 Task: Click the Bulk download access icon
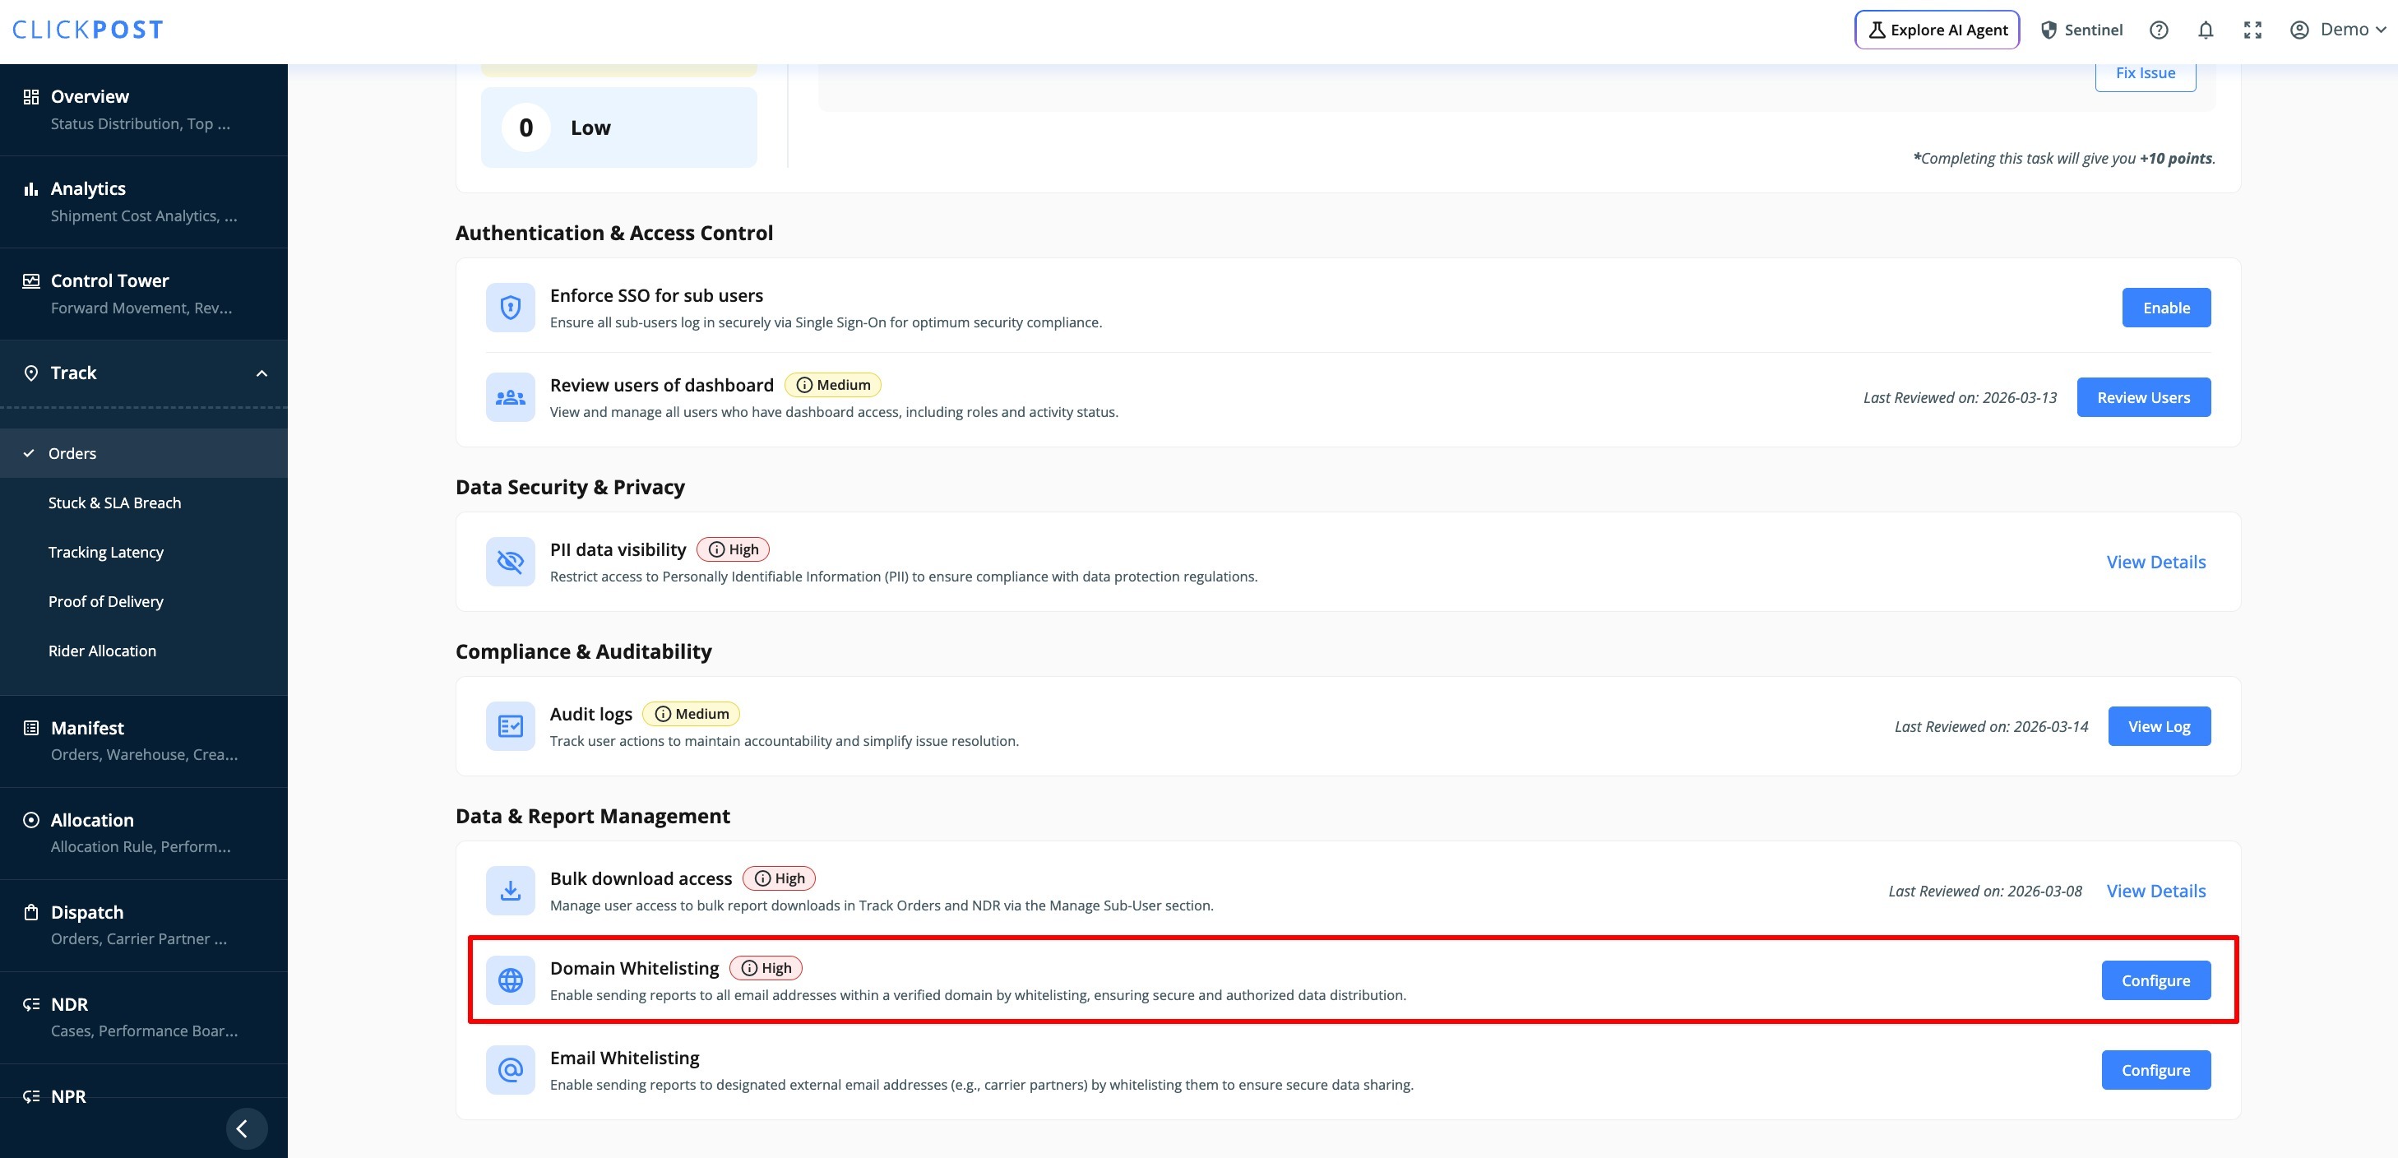(510, 891)
